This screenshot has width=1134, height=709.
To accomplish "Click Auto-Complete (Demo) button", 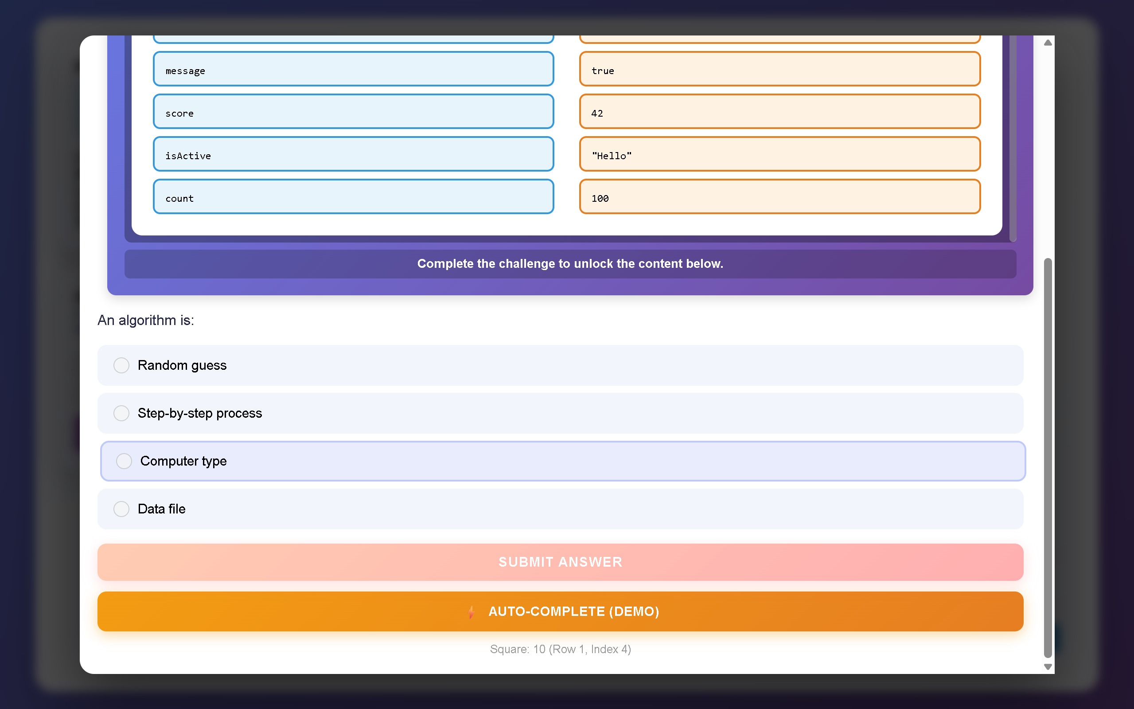I will pos(560,611).
